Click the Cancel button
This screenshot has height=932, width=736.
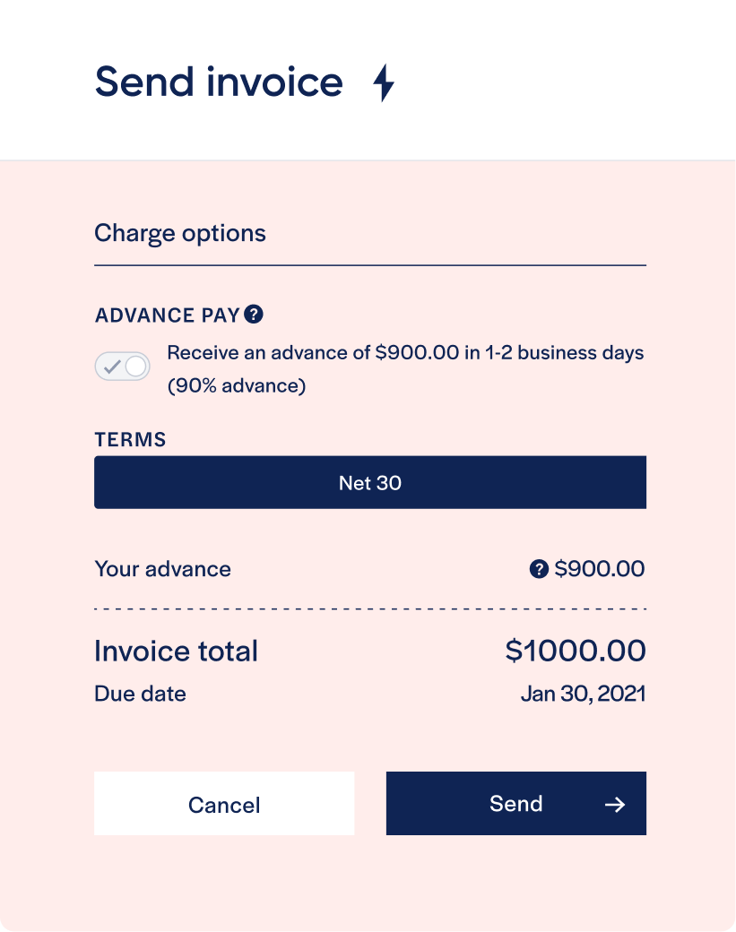point(224,804)
